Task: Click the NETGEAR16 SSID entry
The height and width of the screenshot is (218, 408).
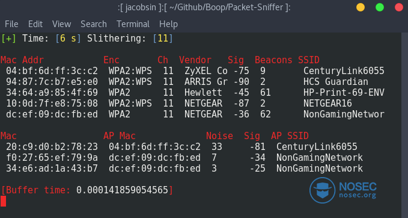Action: [x=327, y=104]
